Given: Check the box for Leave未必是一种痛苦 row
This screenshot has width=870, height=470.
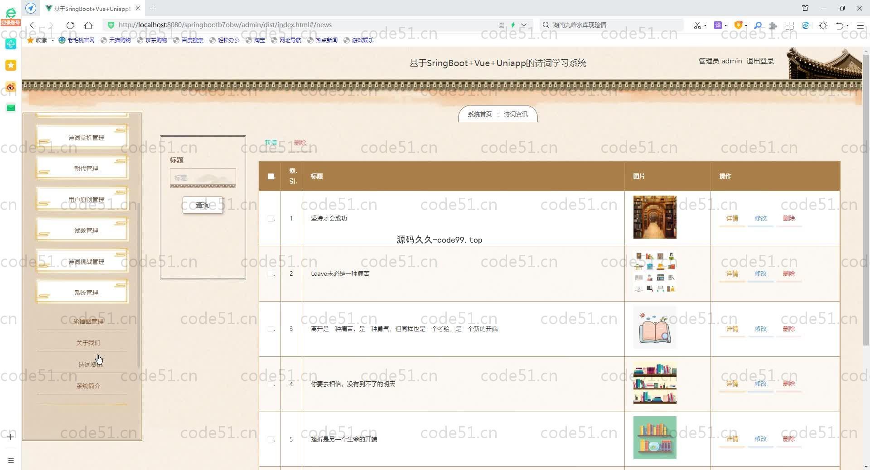Looking at the screenshot, I should click(271, 274).
